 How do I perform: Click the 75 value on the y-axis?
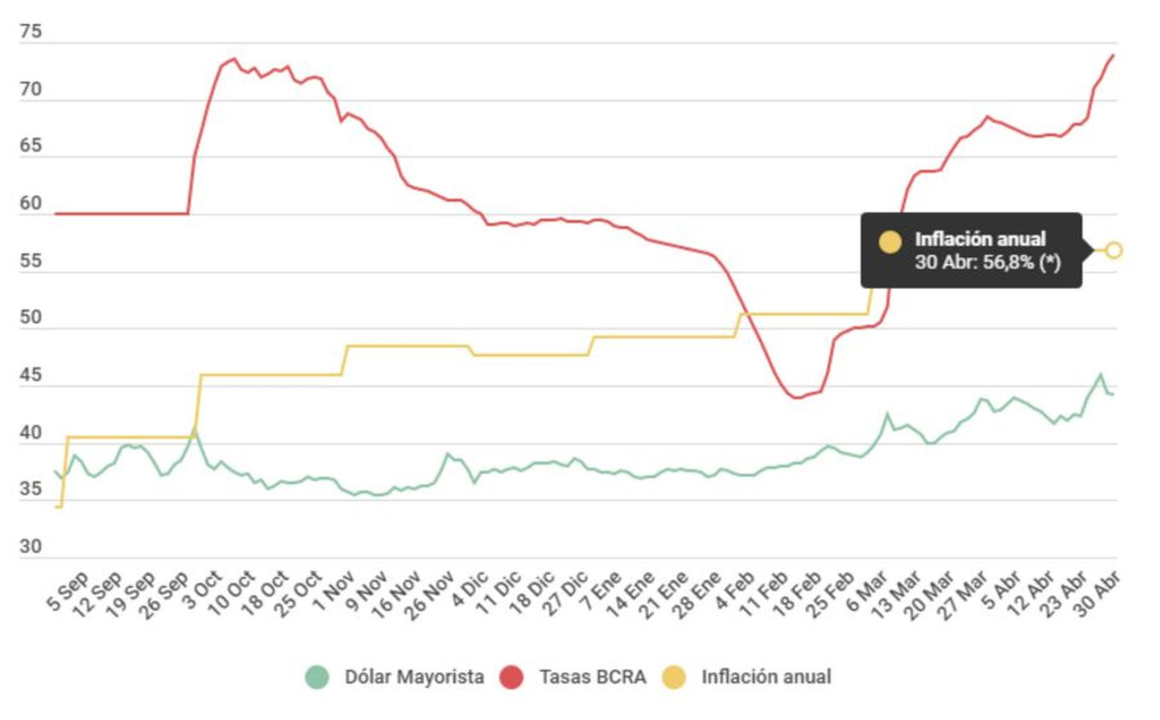[31, 32]
